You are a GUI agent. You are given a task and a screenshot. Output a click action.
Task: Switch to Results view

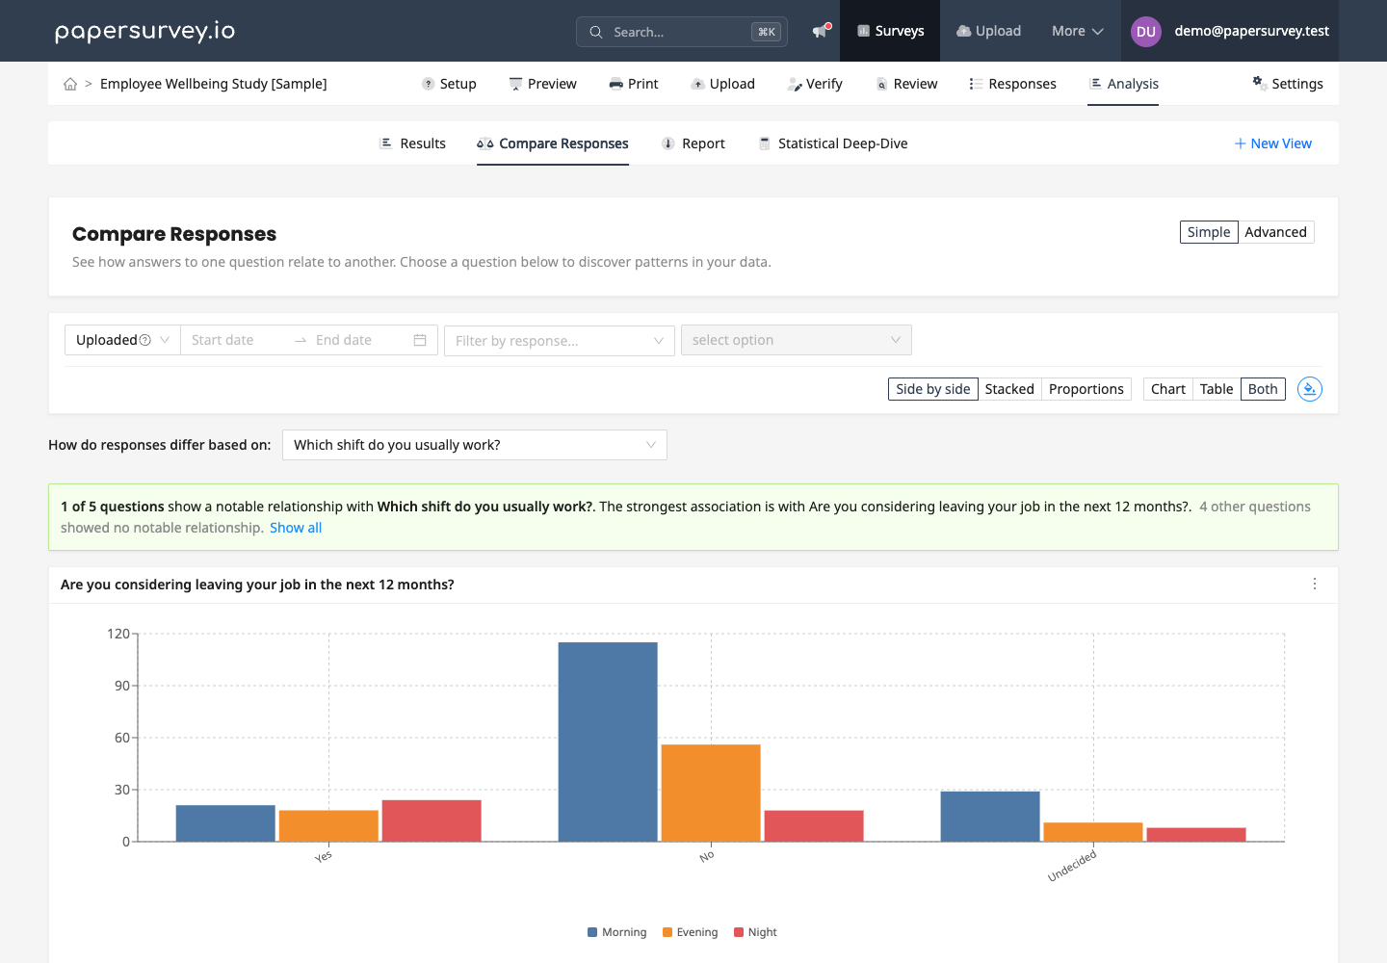412,143
